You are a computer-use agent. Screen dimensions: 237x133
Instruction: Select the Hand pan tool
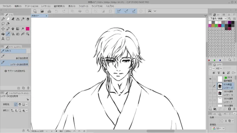click(x=13, y=29)
